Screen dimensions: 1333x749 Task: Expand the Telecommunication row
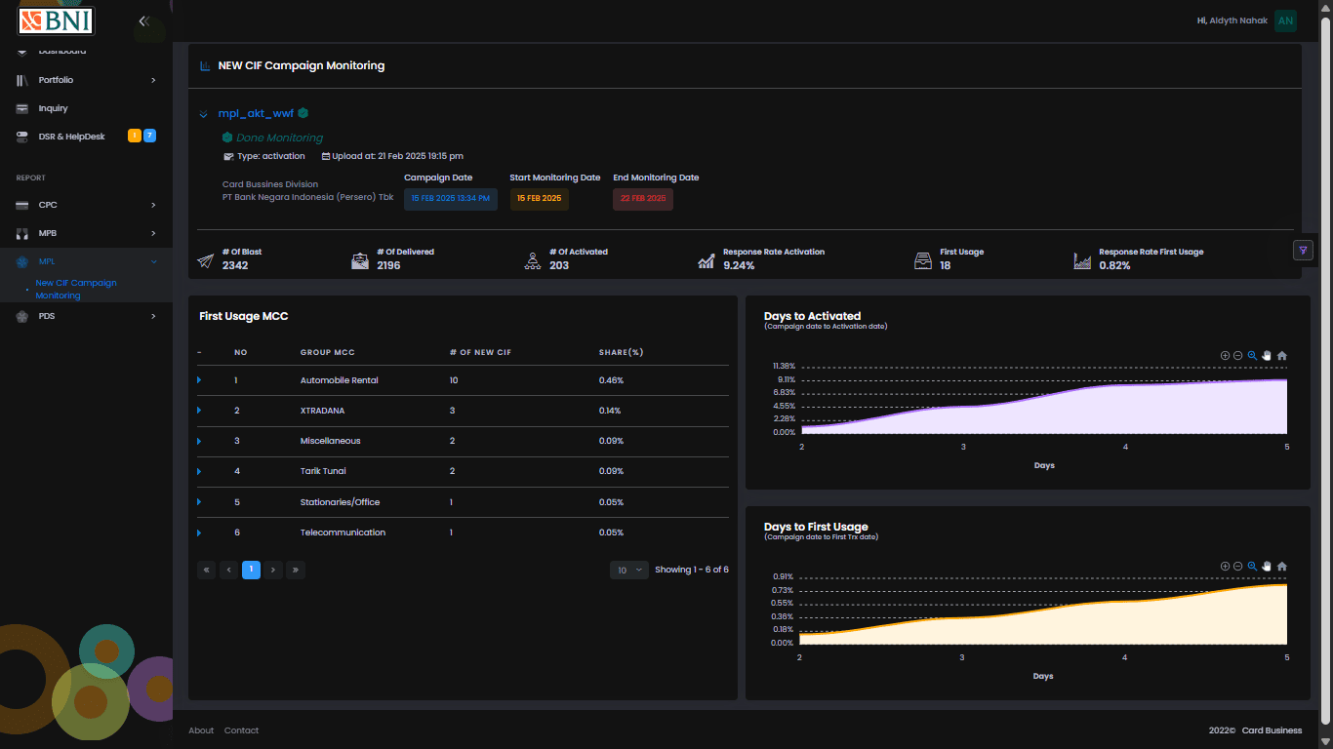click(199, 532)
